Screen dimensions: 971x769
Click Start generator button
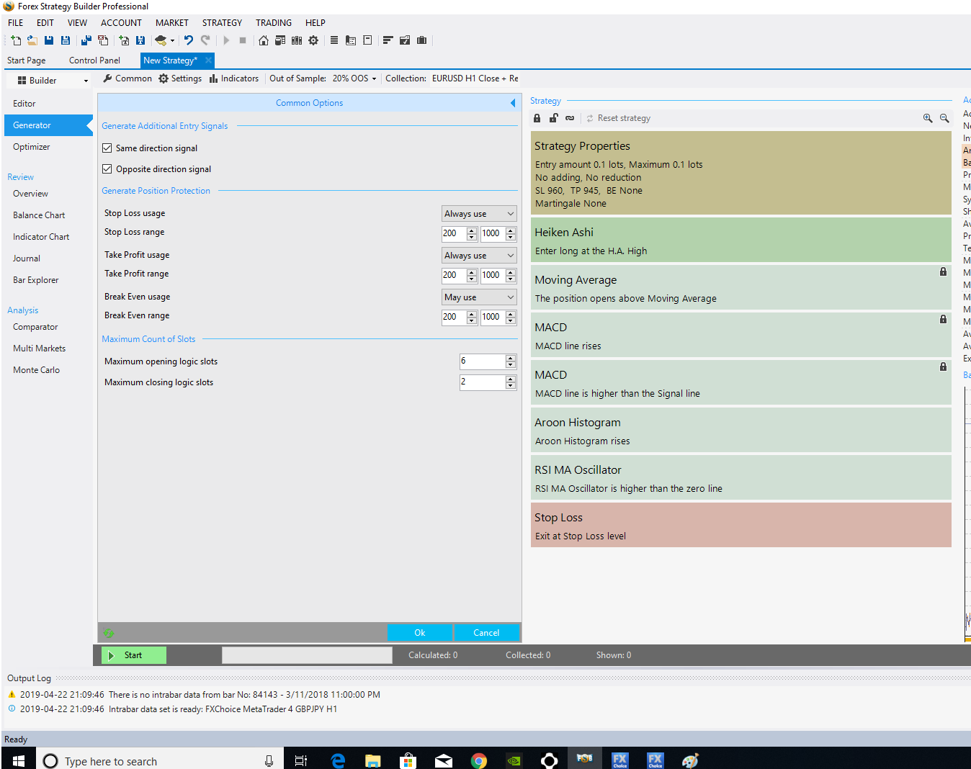point(133,655)
